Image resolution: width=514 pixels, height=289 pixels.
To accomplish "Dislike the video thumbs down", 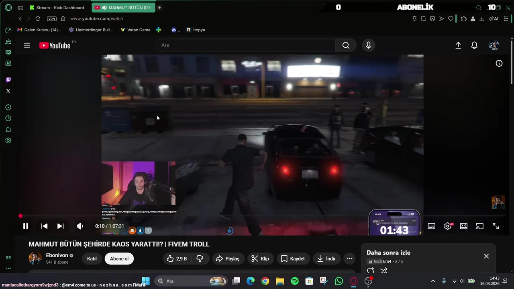I will [x=200, y=258].
